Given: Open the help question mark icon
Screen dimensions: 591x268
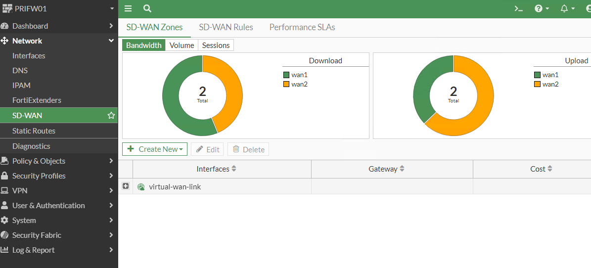Looking at the screenshot, I should click(539, 9).
